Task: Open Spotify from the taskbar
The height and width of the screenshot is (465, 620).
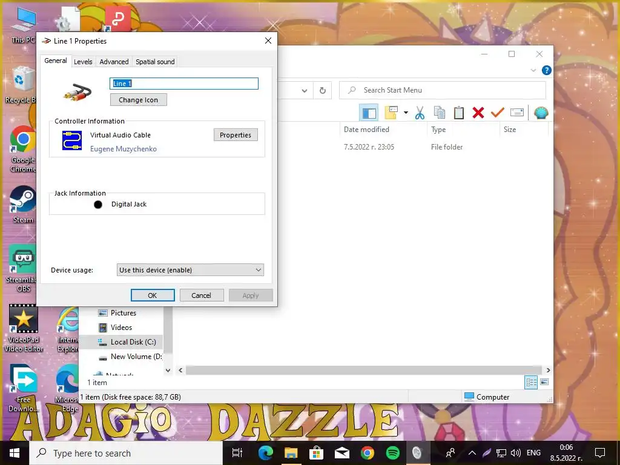Action: (392, 453)
